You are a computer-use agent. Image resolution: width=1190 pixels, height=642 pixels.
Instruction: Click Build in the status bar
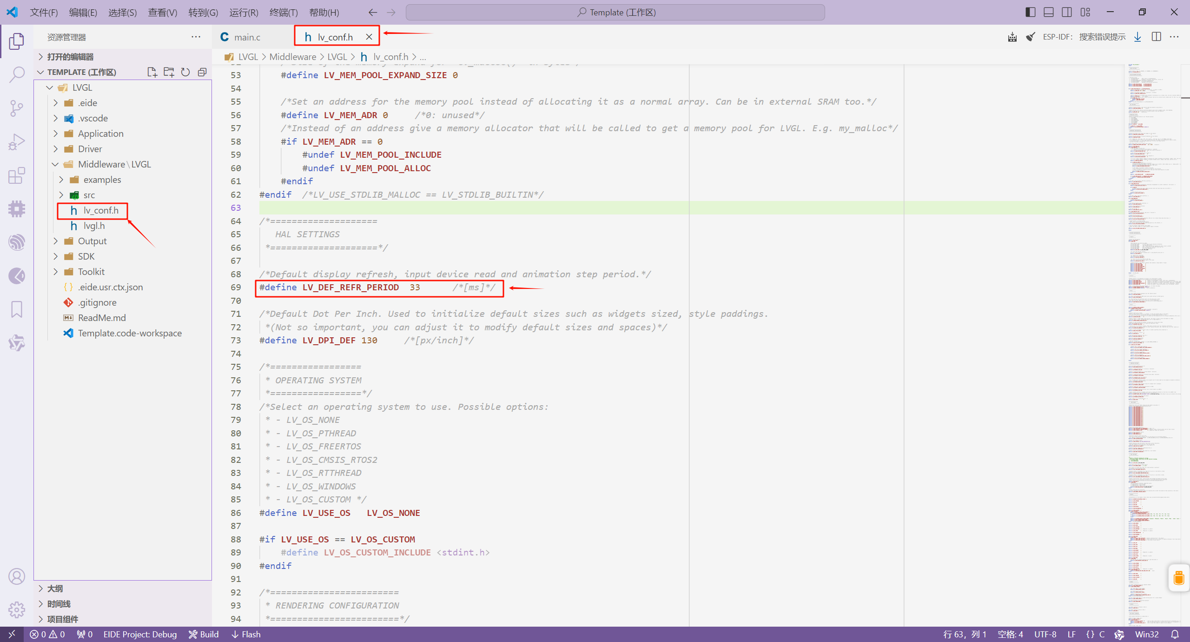click(204, 634)
